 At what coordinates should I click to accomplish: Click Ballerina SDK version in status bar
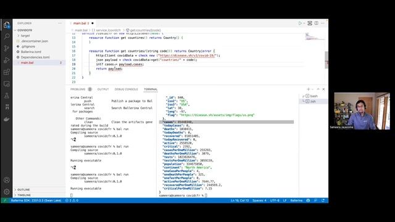coord(36,200)
